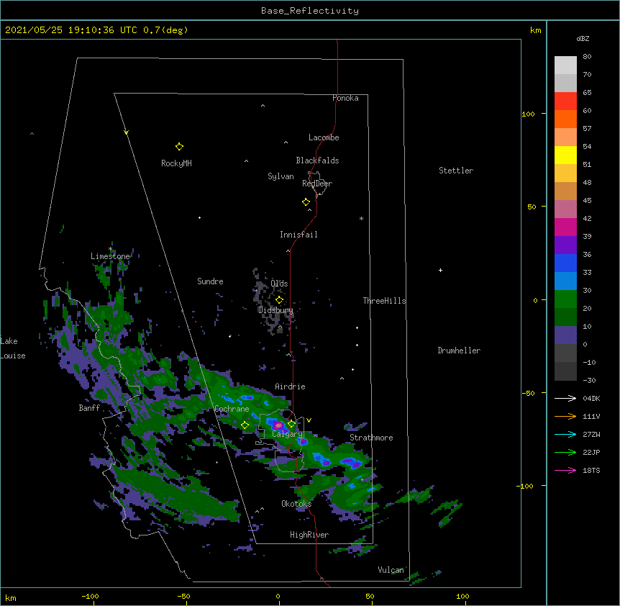Click the dBZ legend heading
Image resolution: width=620 pixels, height=606 pixels.
[583, 38]
